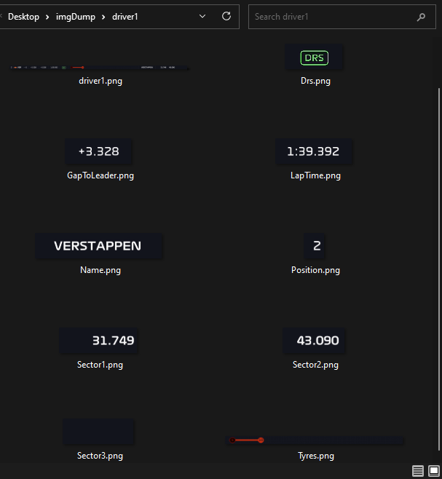This screenshot has height=479, width=442.
Task: Select the Drs.png file icon
Action: click(315, 58)
